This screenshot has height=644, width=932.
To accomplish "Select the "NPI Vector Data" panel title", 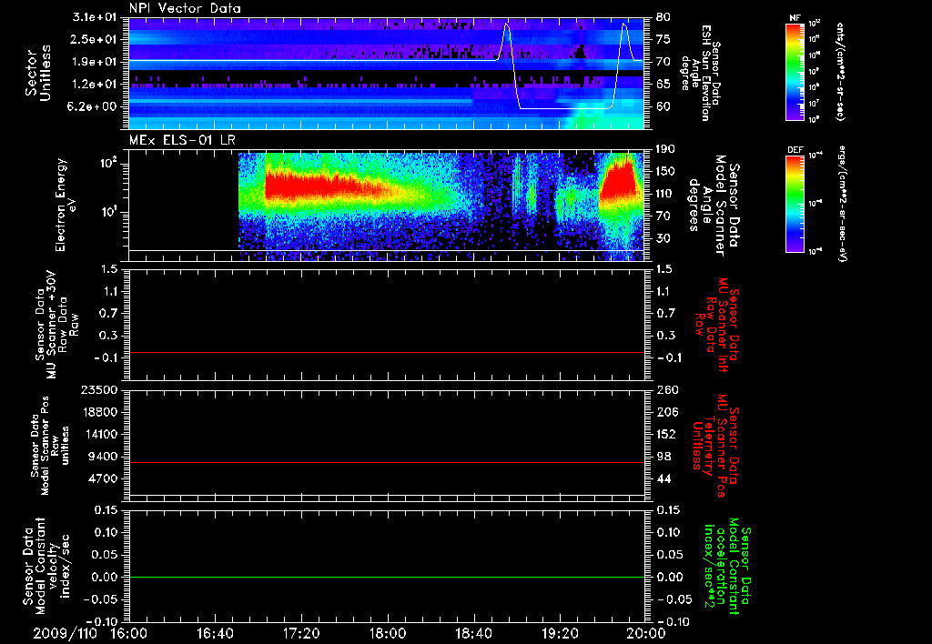I will (185, 8).
